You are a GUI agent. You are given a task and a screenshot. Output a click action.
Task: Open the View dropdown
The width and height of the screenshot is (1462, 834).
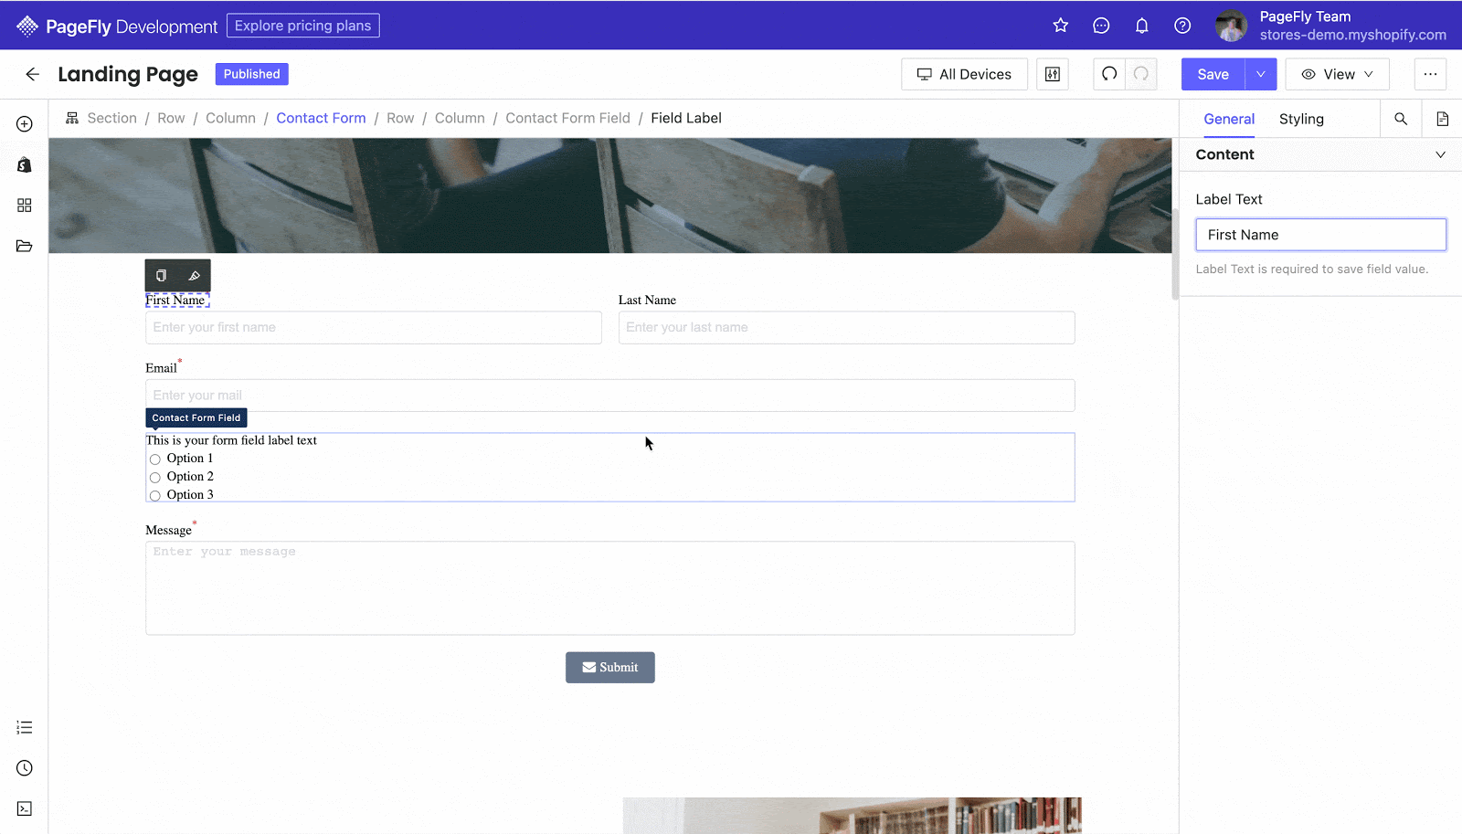pos(1337,74)
